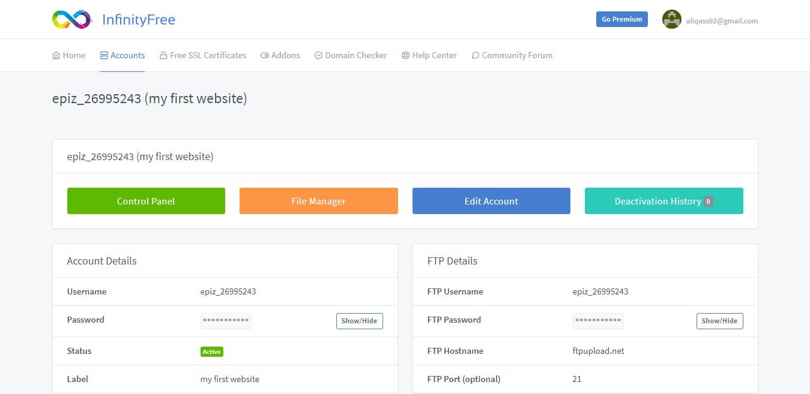The height and width of the screenshot is (394, 810).
Task: Go to the Help Center menu item
Action: coord(434,55)
